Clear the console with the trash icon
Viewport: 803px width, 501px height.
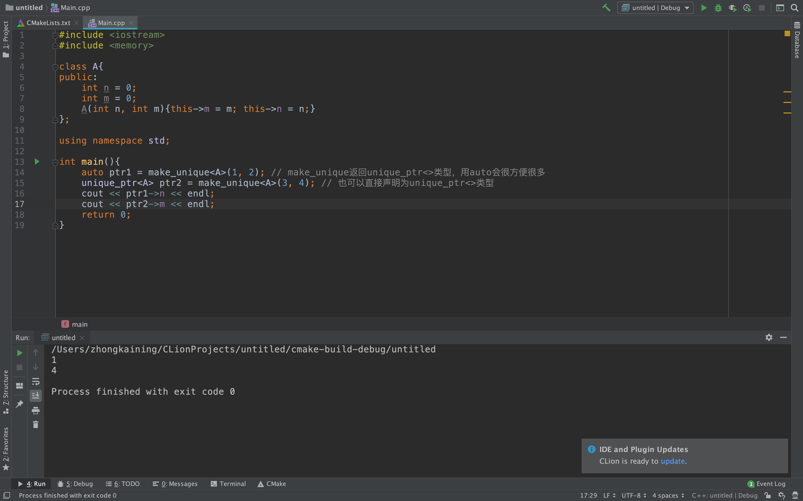click(x=35, y=425)
